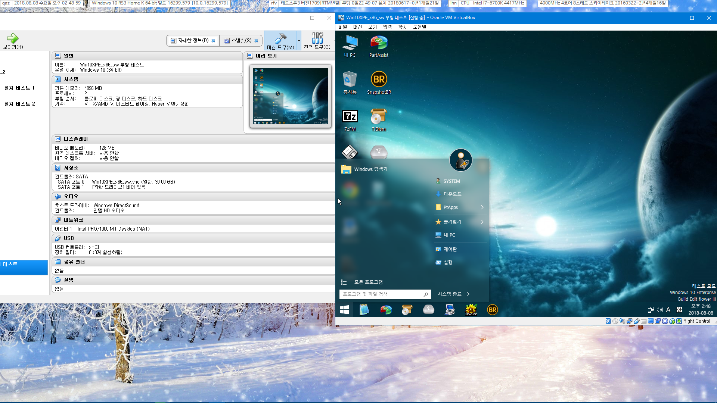
Task: Click the green Show arrow icon in VirtualBox Manager
Action: tap(13, 38)
